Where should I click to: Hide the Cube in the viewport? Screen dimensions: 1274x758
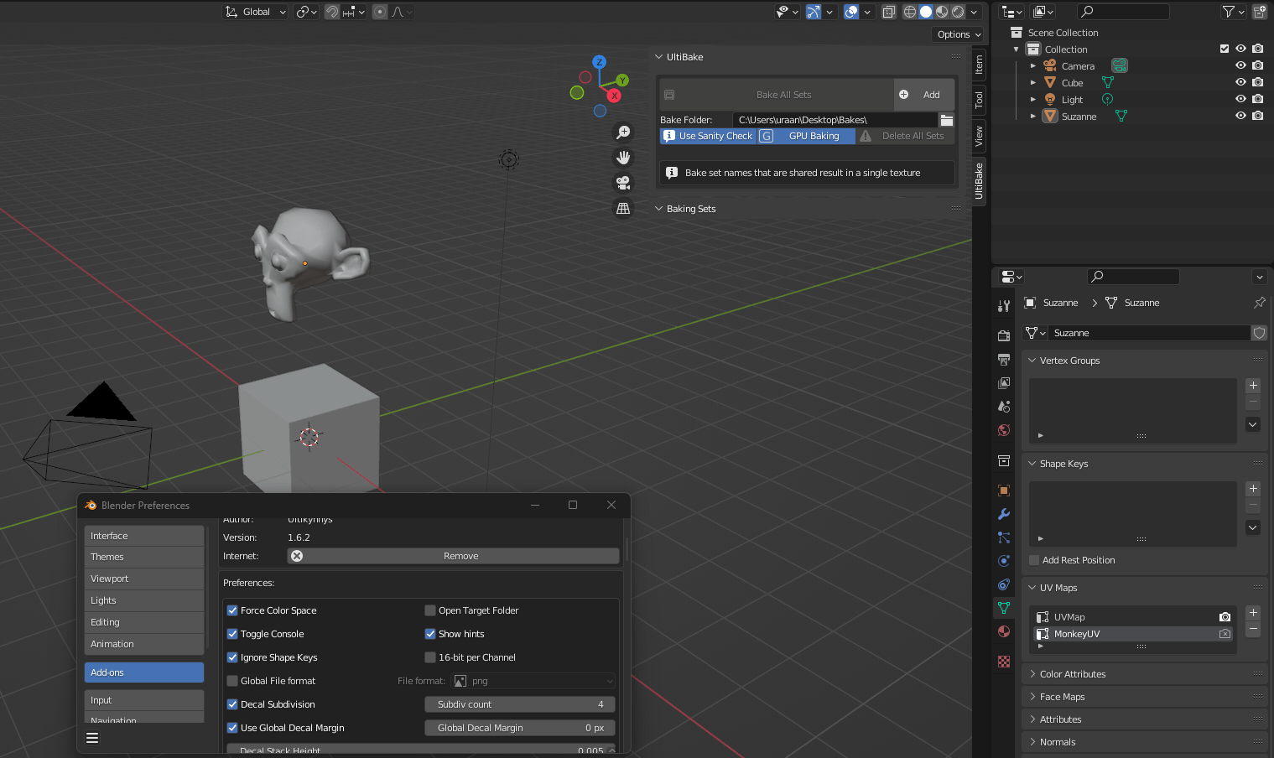(1240, 82)
